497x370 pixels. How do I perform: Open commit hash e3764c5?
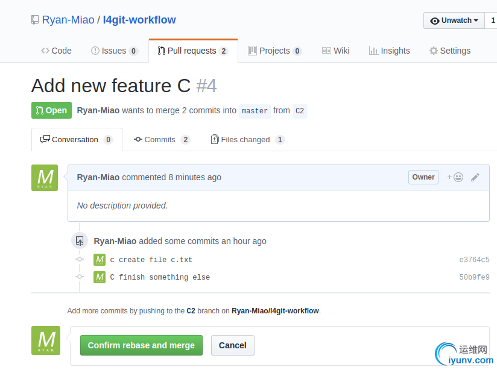(x=474, y=260)
